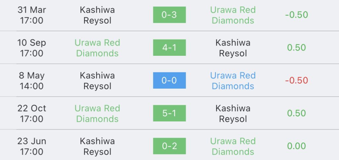The width and height of the screenshot is (339, 160).
Task: Open the 5-1 score box
Action: (169, 113)
